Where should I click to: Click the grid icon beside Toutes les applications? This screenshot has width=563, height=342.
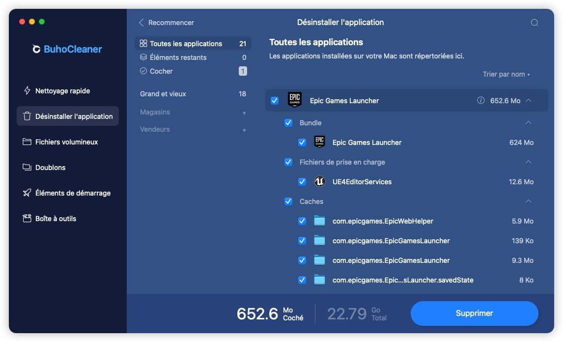143,43
